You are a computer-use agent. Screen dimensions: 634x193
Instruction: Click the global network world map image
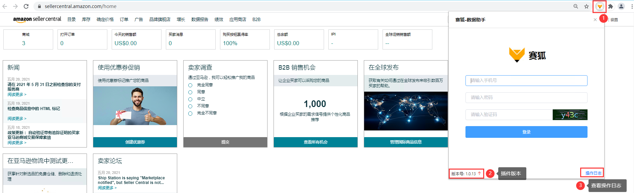click(406, 111)
